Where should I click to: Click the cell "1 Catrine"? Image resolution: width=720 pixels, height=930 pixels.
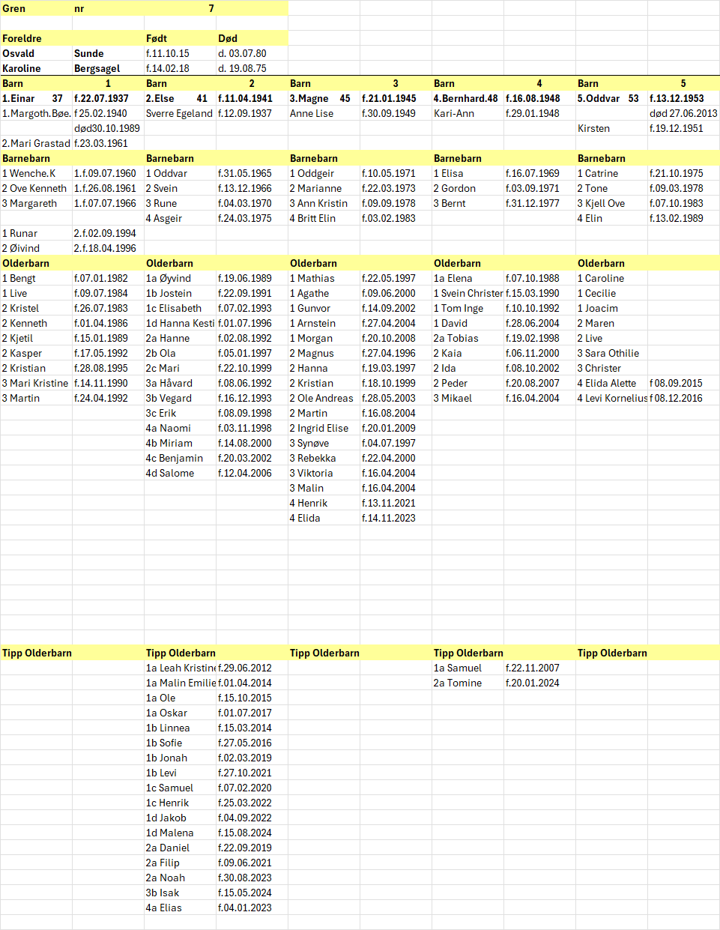tap(611, 173)
